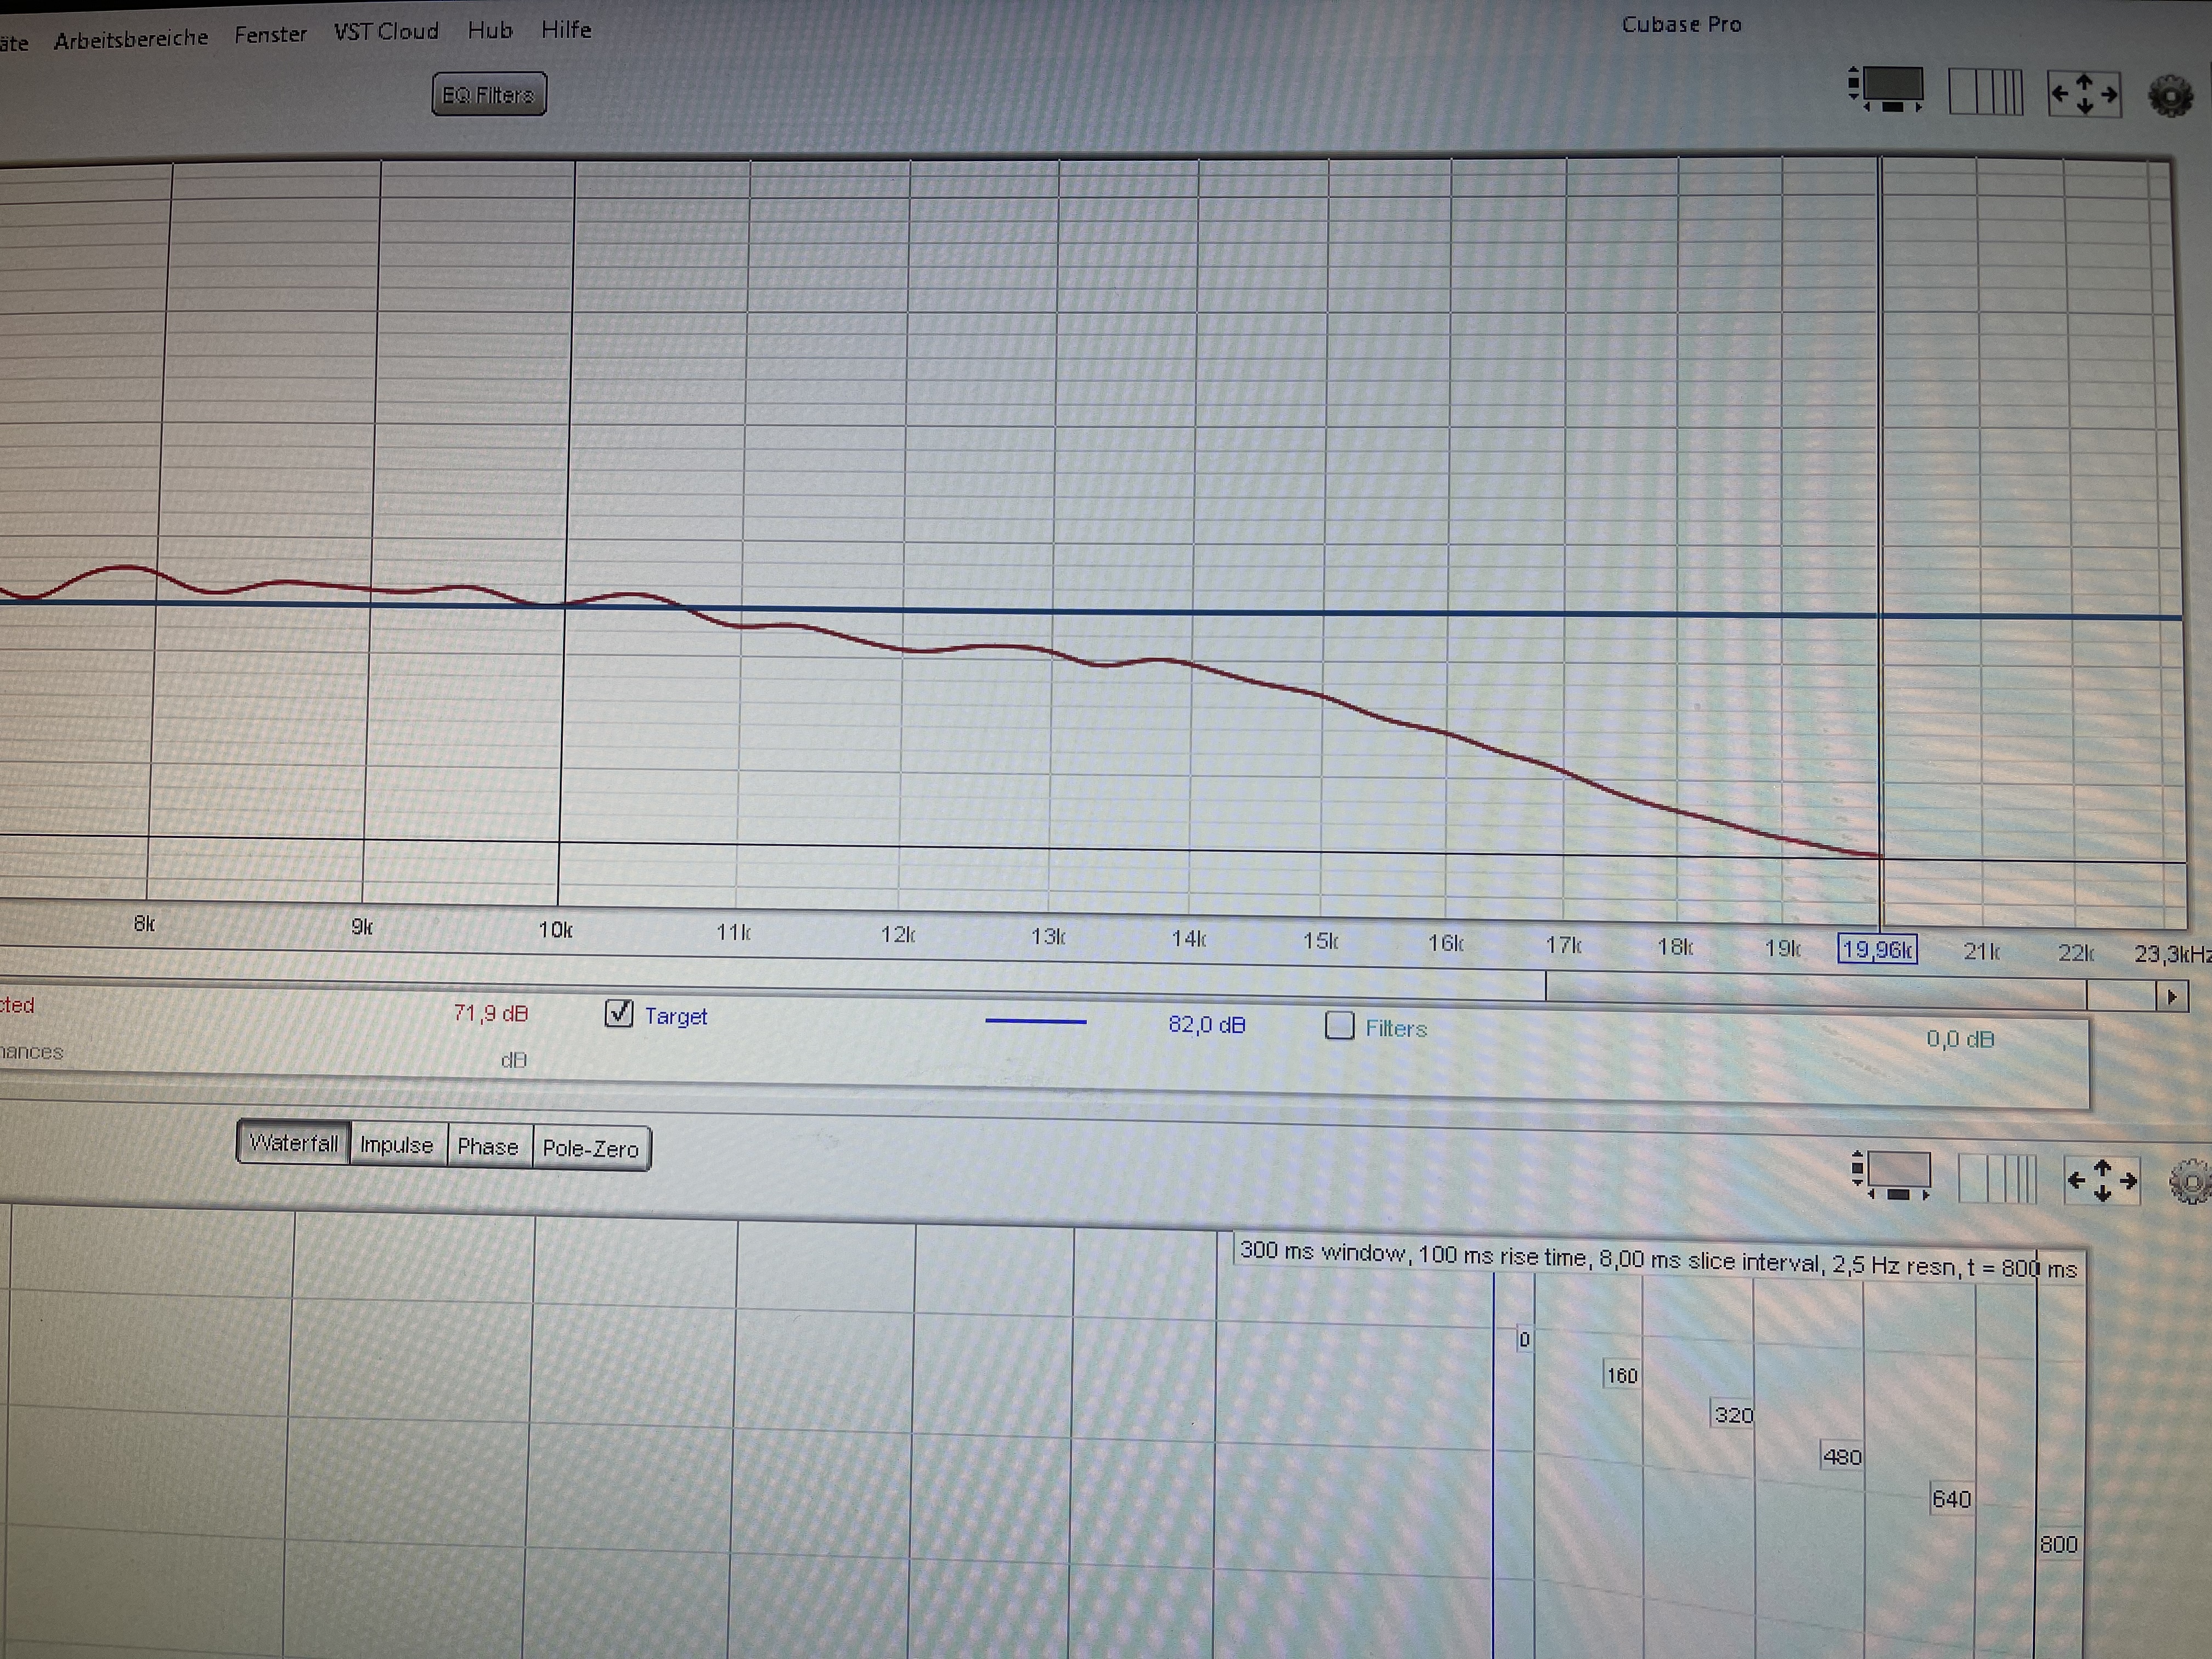The width and height of the screenshot is (2212, 1659).
Task: Click the 0,0 dB filters value
Action: coord(1961,1039)
